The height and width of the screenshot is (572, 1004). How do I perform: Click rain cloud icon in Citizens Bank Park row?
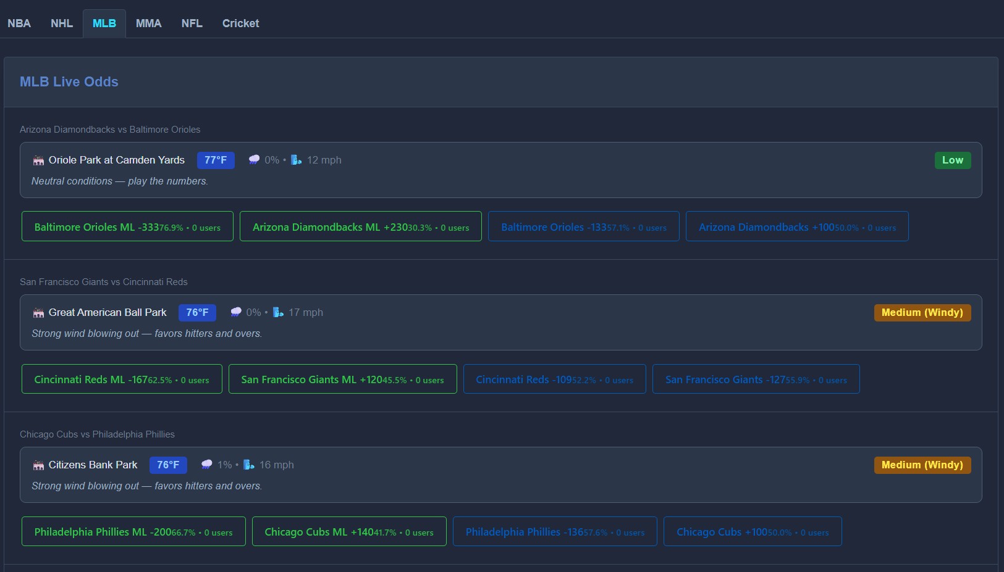click(206, 465)
